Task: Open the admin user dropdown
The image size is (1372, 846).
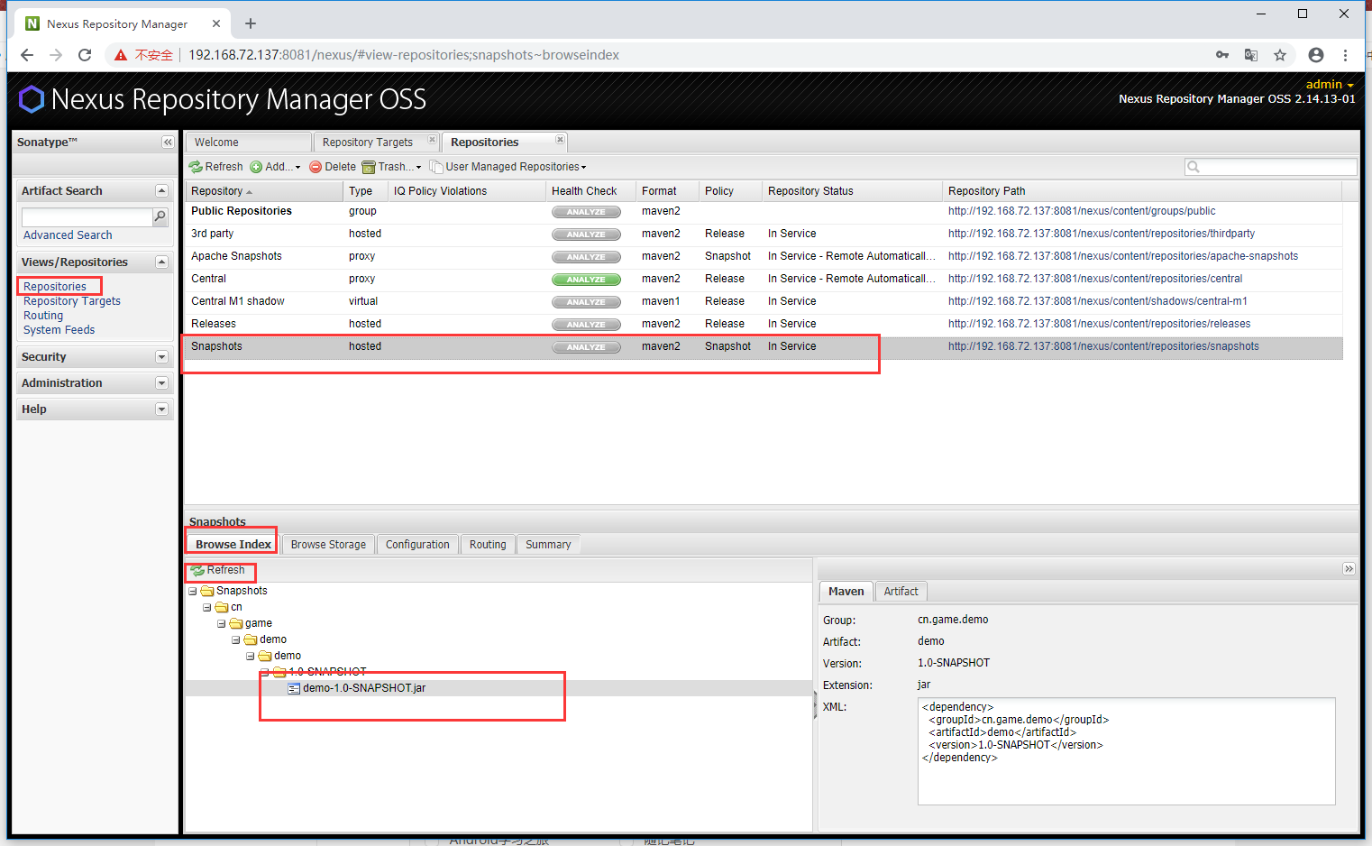Action: 1330,85
